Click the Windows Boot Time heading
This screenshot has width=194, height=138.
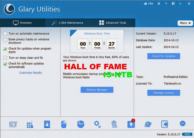[x=97, y=34]
